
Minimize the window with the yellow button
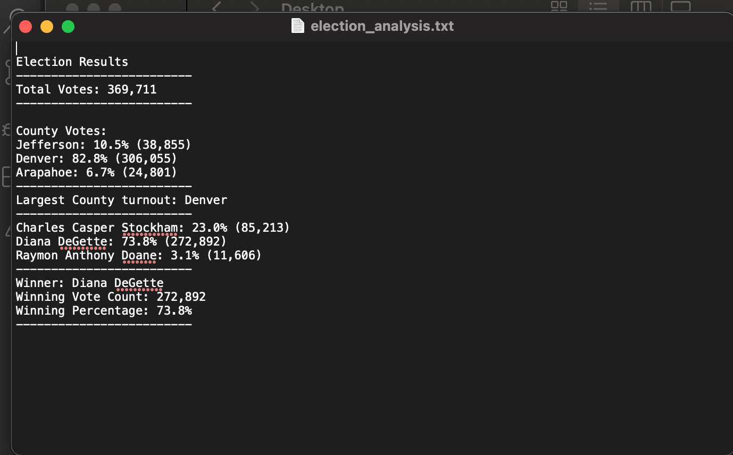click(46, 26)
